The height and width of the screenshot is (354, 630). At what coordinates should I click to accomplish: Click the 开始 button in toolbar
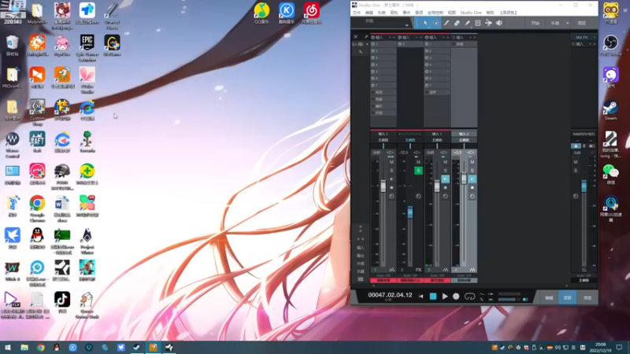point(535,24)
